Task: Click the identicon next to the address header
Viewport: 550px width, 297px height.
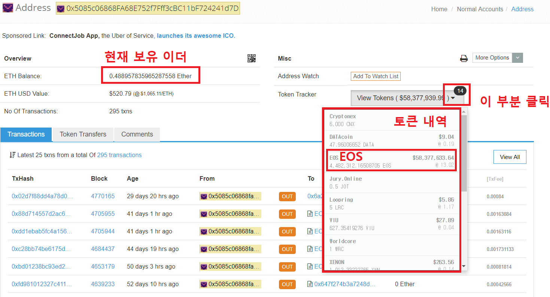Action: coord(61,7)
